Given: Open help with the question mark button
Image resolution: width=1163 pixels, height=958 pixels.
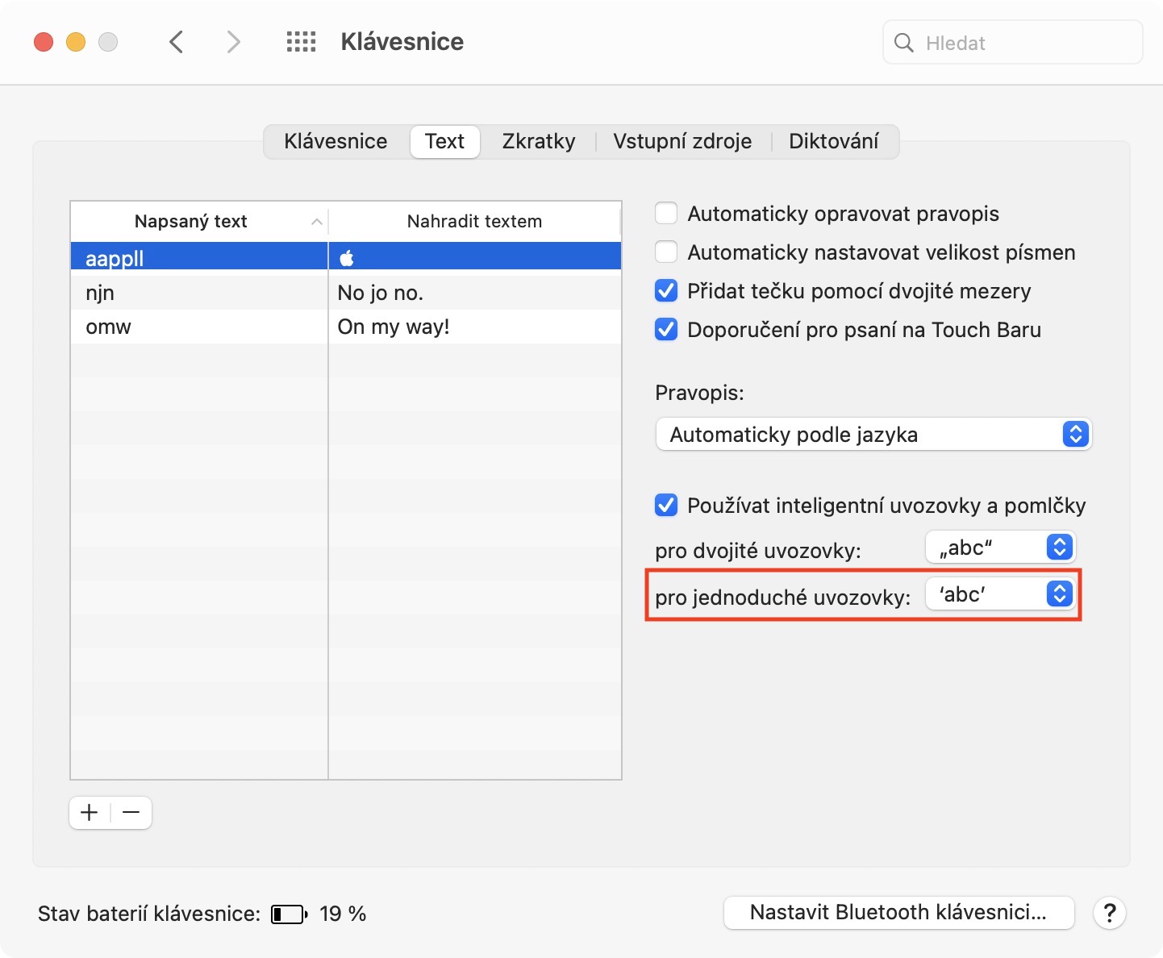Looking at the screenshot, I should point(1109,913).
